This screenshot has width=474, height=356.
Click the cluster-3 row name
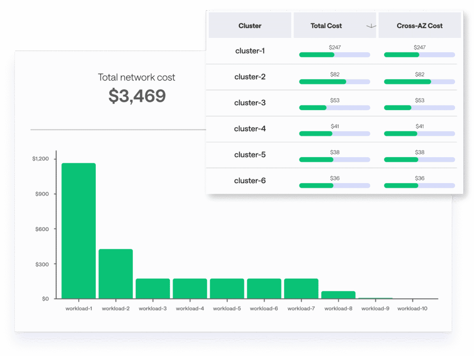(250, 103)
